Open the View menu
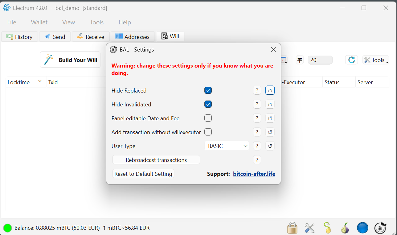Screen dimensions: 397x235 [x=68, y=22]
